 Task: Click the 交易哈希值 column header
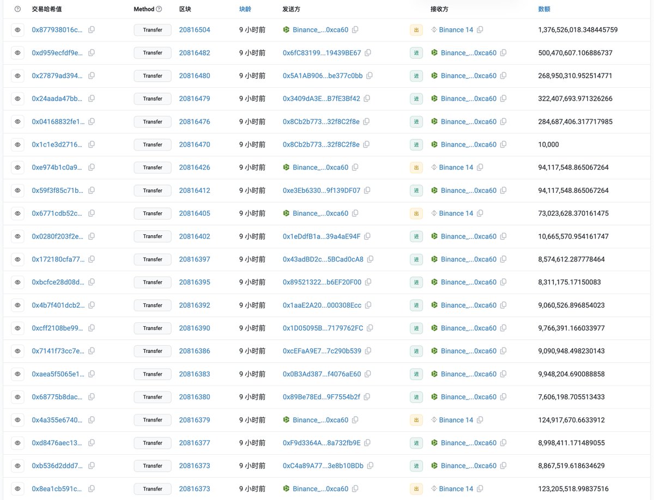47,9
